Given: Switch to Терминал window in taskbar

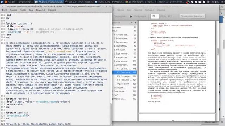Looking at the screenshot, I should coord(169,2).
